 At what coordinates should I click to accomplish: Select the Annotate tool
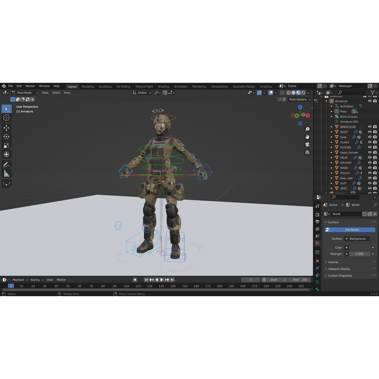point(7,165)
